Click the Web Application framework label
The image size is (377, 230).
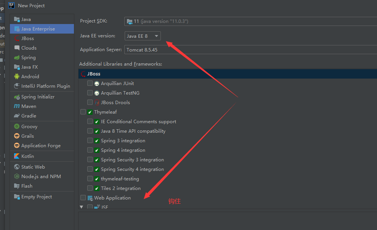click(x=112, y=198)
